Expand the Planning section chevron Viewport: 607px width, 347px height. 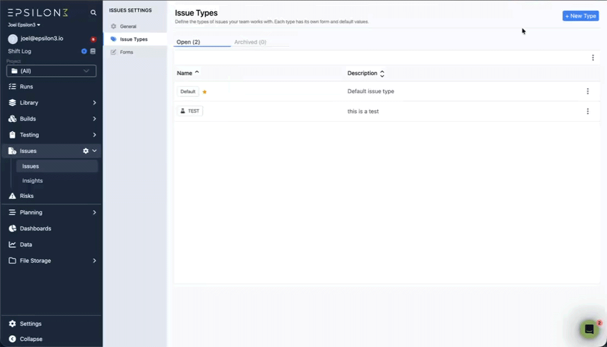coord(95,212)
